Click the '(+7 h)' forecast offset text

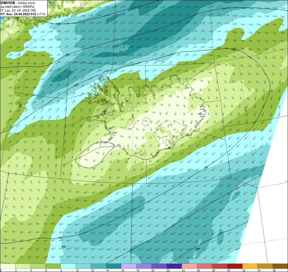point(41,14)
